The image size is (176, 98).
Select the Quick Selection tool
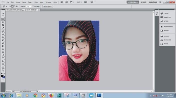pos(3,22)
